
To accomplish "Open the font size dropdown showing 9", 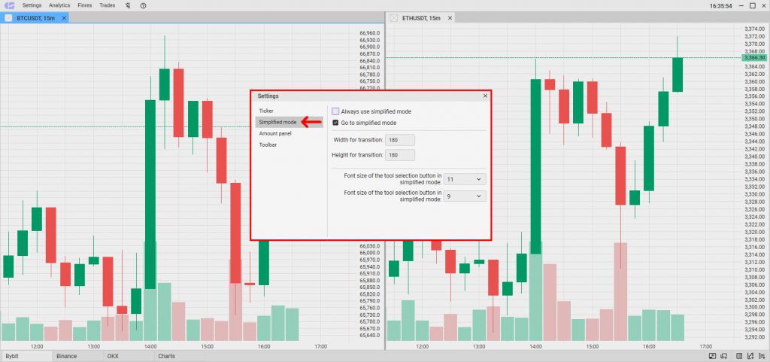I will pyautogui.click(x=465, y=196).
